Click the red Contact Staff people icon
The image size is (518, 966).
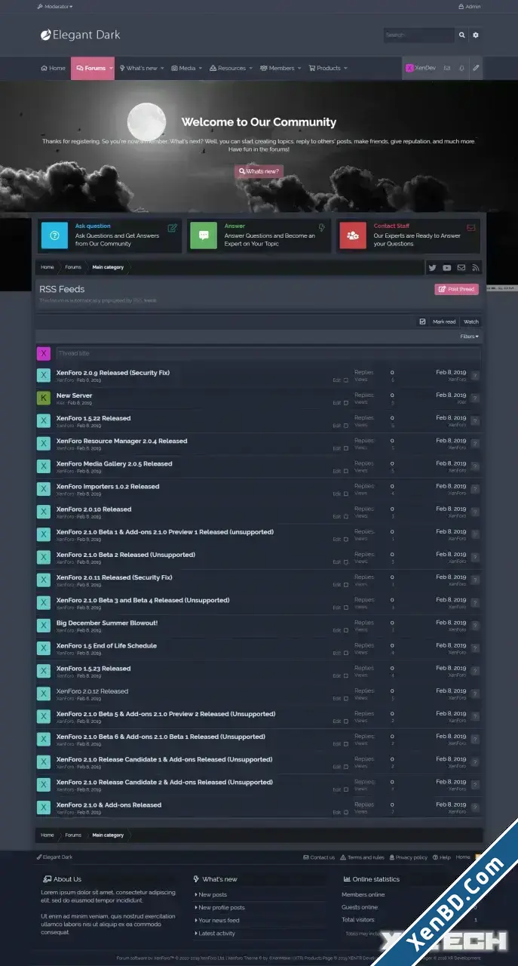tap(353, 235)
